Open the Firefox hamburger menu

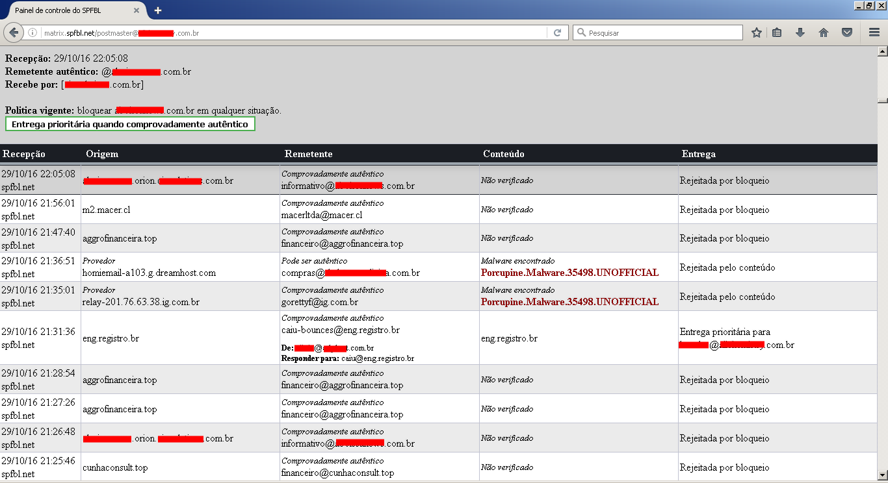874,32
